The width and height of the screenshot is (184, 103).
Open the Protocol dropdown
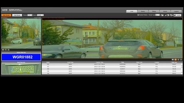coord(30,15)
